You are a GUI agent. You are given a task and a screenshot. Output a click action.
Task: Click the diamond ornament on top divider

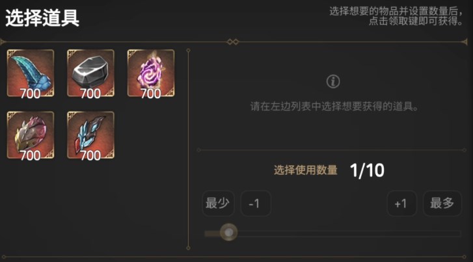(x=232, y=42)
